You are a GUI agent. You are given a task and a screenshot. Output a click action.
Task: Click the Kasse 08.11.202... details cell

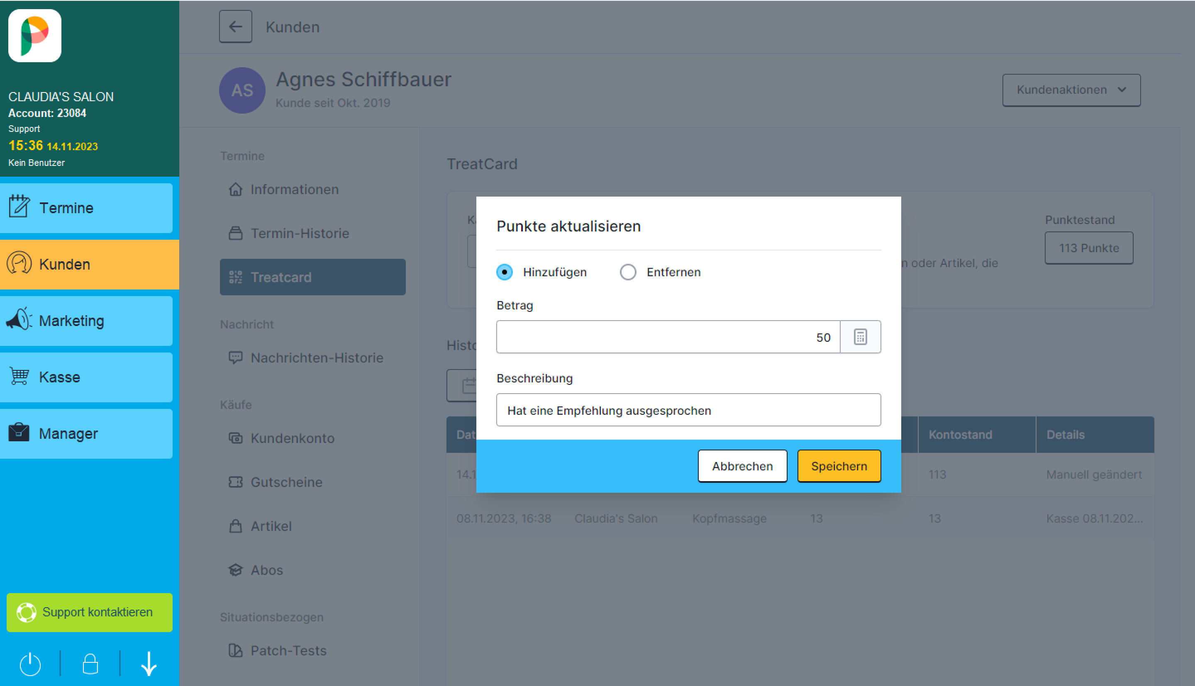pos(1094,518)
